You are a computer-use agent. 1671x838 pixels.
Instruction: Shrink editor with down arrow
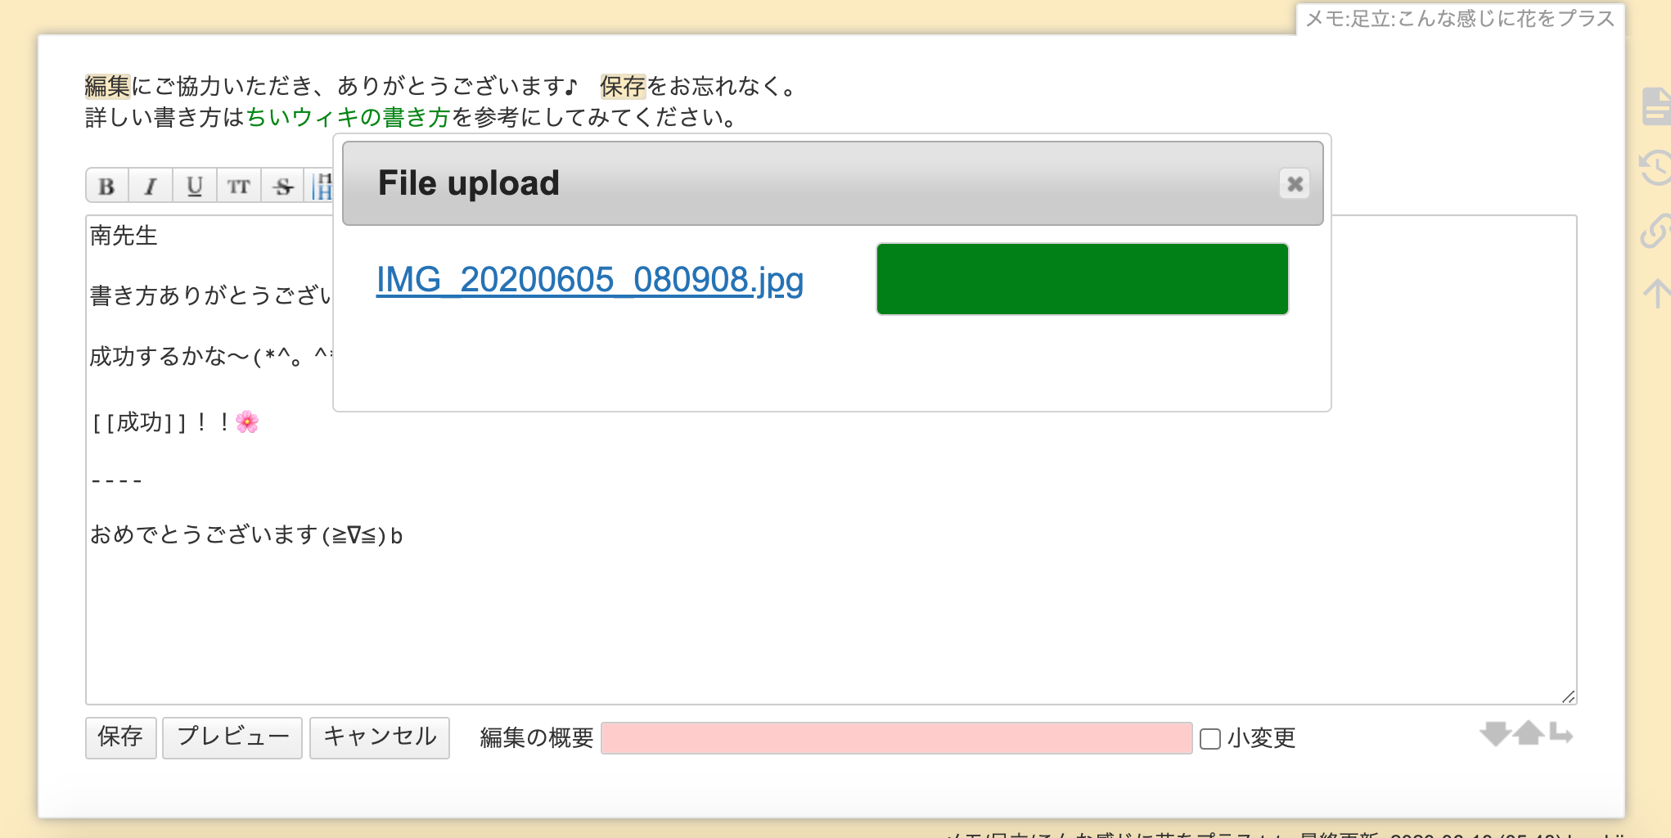[1496, 733]
